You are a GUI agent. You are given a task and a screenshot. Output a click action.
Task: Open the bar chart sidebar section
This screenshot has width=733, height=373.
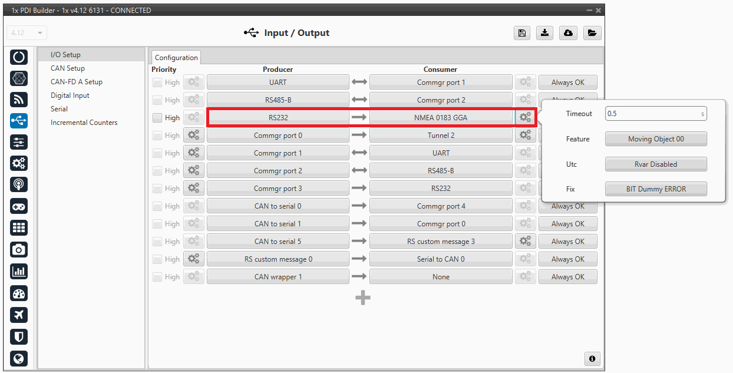click(19, 272)
